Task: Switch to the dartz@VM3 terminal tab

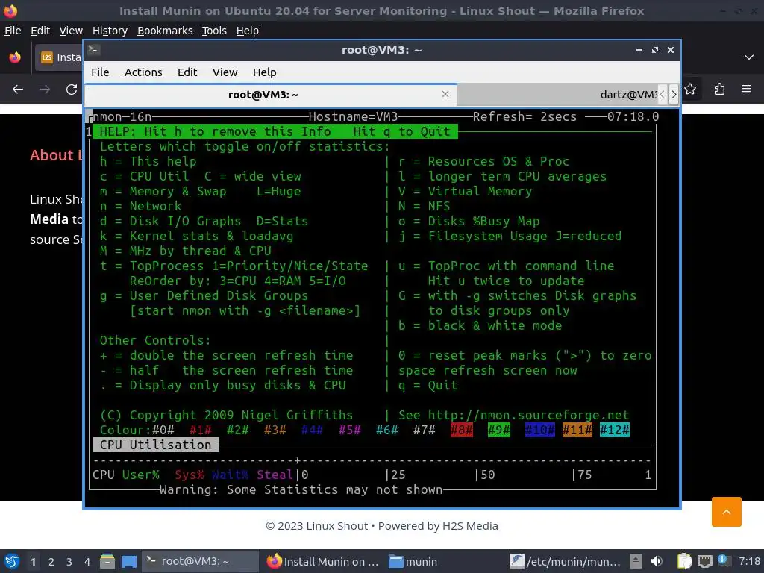Action: click(558, 95)
